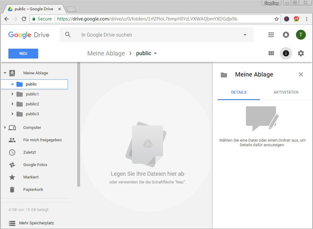The image size is (313, 229).
Task: Click the Mehr Speicherplatz storage icon
Action: [x=12, y=223]
